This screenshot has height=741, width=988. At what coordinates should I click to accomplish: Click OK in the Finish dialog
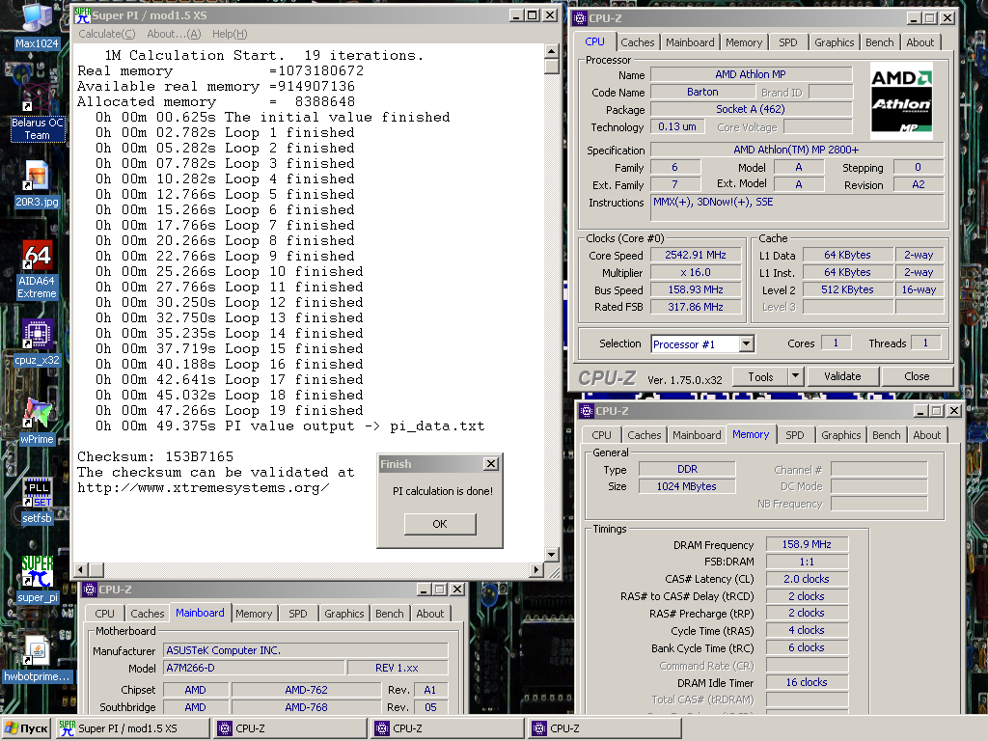point(440,524)
